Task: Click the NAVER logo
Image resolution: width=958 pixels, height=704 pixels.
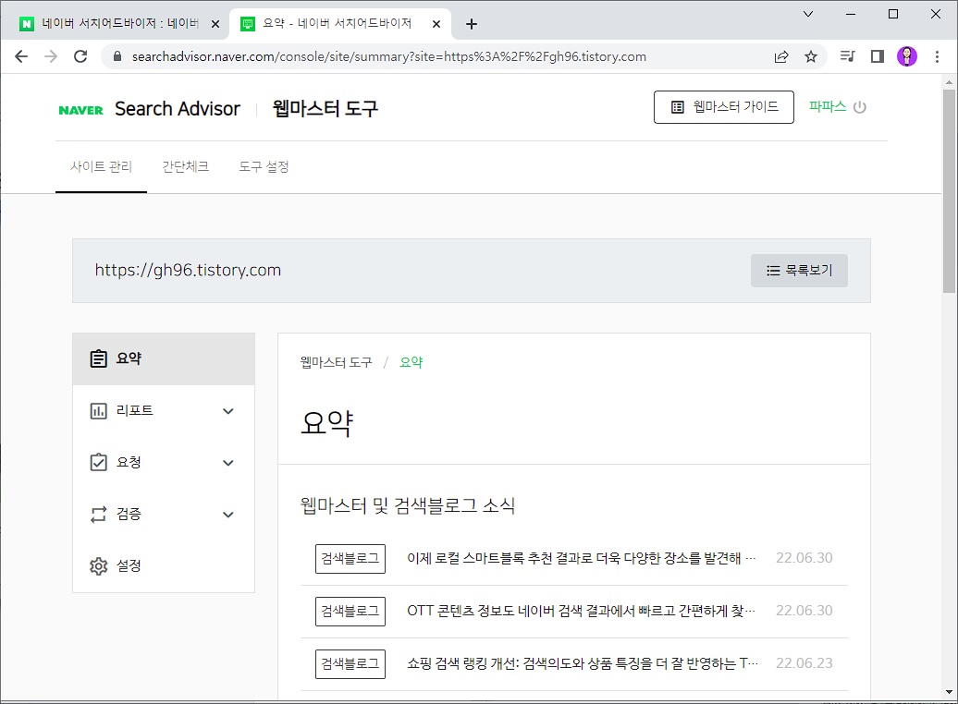Action: (80, 110)
